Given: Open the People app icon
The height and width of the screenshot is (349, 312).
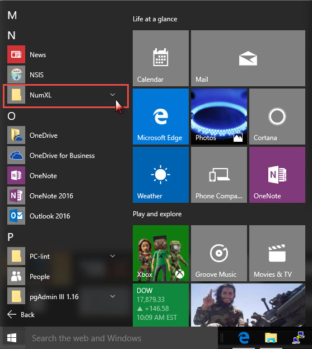Looking at the screenshot, I should [x=16, y=276].
